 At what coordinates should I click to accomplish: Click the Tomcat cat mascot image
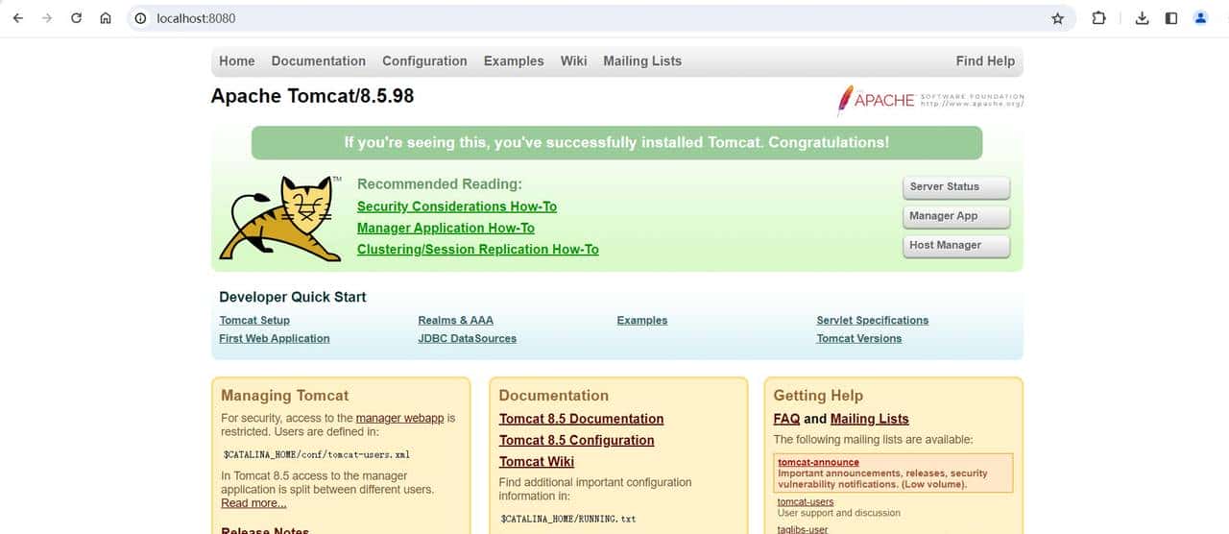[280, 219]
